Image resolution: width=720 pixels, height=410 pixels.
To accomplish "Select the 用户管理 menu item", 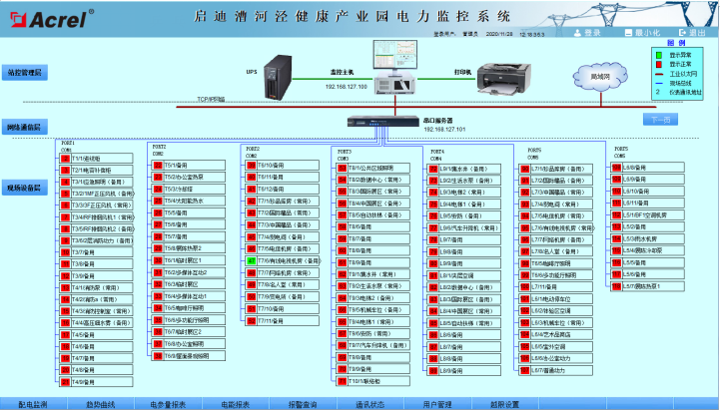I will tap(437, 403).
